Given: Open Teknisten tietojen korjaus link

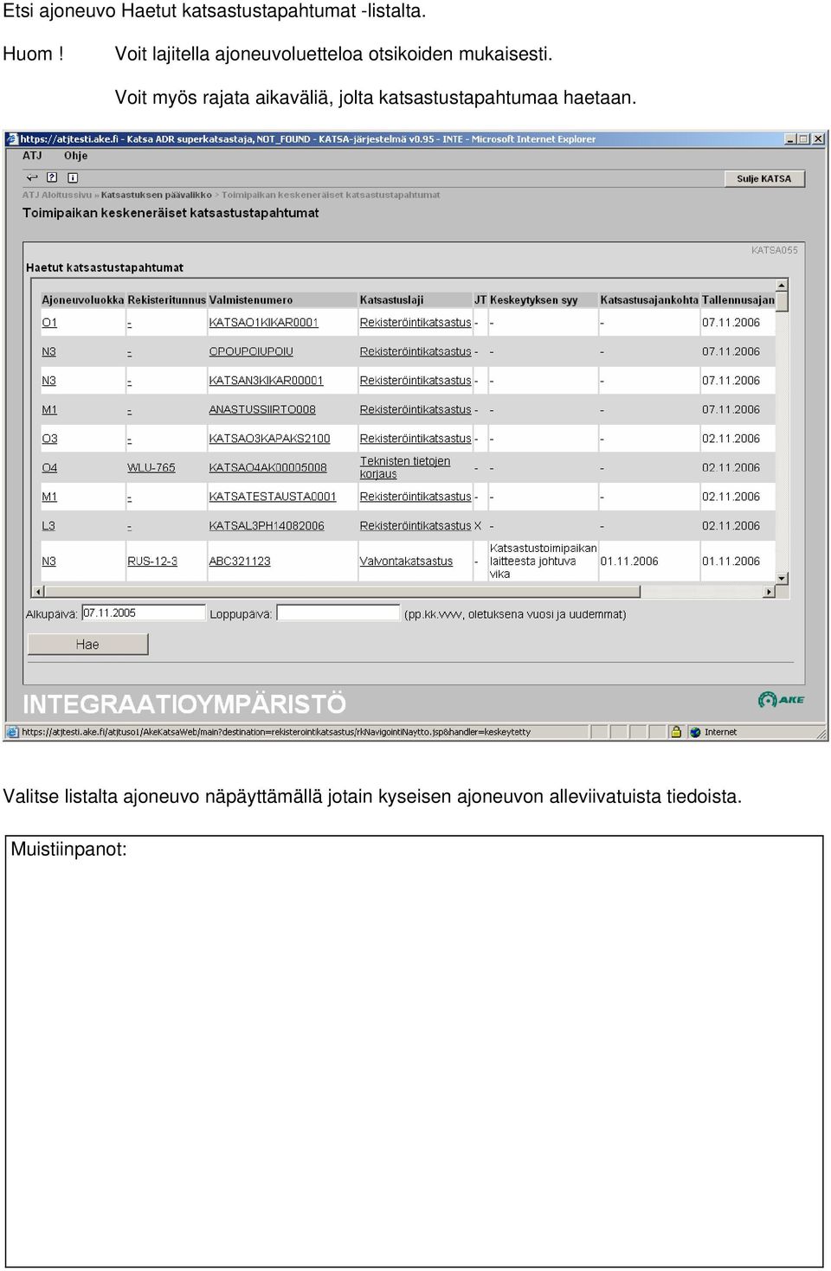Looking at the screenshot, I should (405, 467).
